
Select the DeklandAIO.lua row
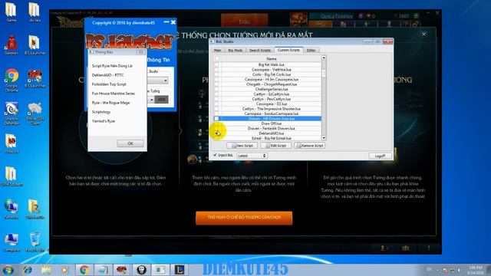[x=271, y=133]
